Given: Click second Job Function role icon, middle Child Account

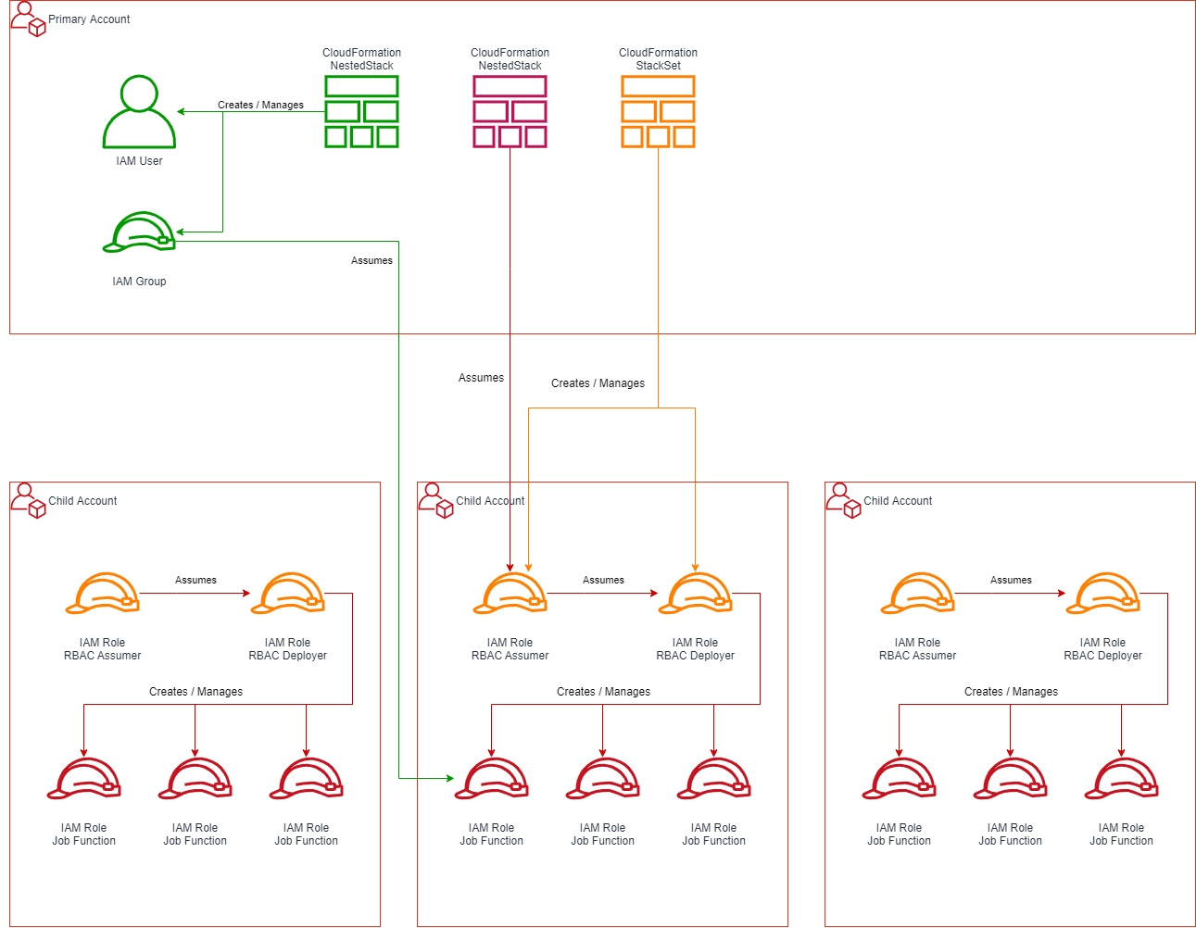Looking at the screenshot, I should pos(602,778).
